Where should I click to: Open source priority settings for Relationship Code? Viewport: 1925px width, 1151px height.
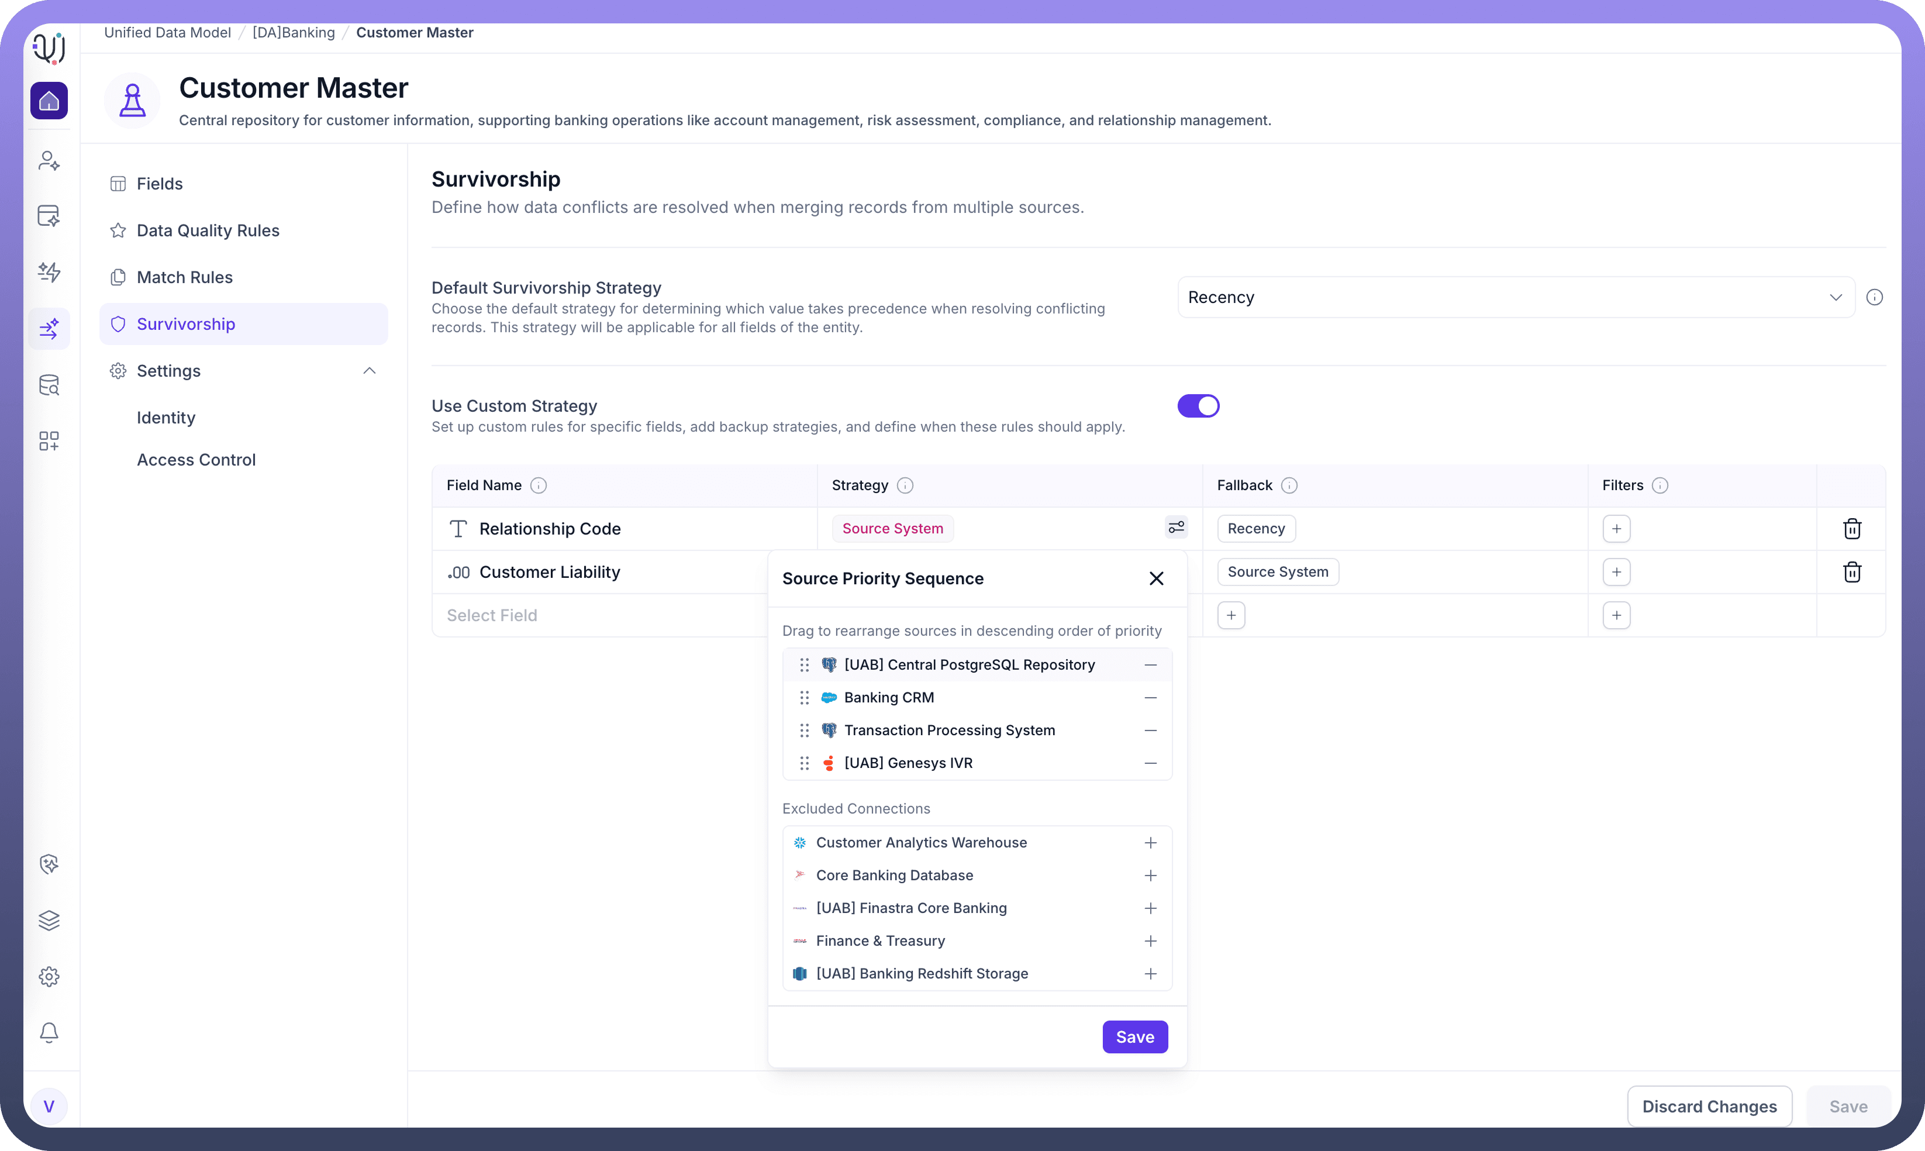(x=1176, y=528)
